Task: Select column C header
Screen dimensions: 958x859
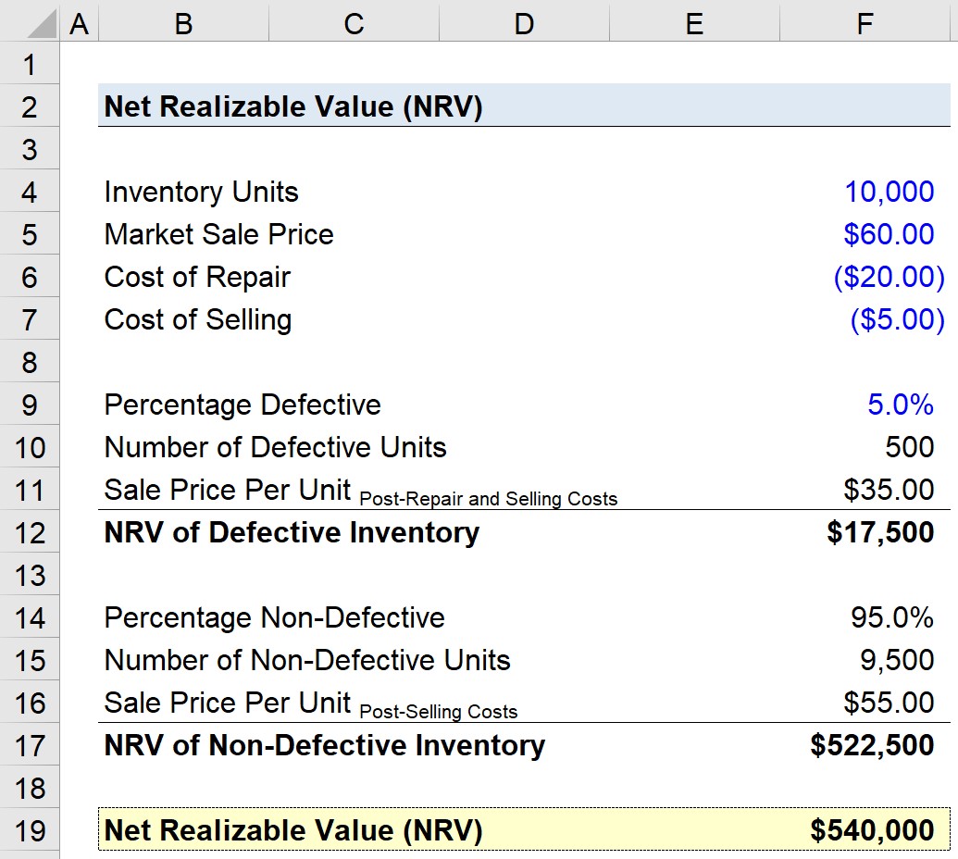Action: click(354, 24)
